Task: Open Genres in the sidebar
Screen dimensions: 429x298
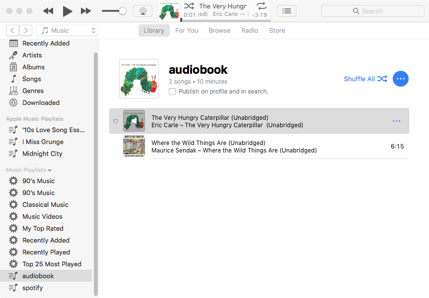Action: click(46, 91)
